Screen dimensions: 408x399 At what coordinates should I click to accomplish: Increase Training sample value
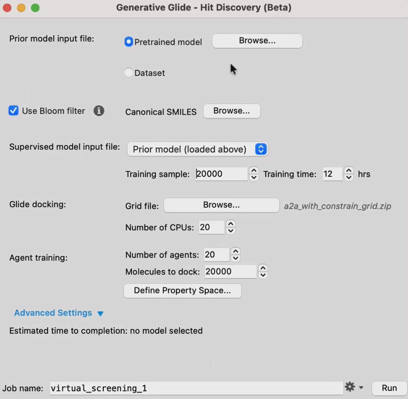[x=254, y=170]
